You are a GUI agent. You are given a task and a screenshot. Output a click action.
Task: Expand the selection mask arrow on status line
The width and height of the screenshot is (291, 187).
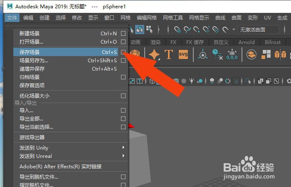[159, 30]
